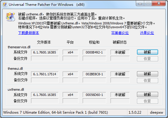Select themeui.dll system file platform x64 field
This screenshot has width=168, height=118.
click(x=71, y=74)
